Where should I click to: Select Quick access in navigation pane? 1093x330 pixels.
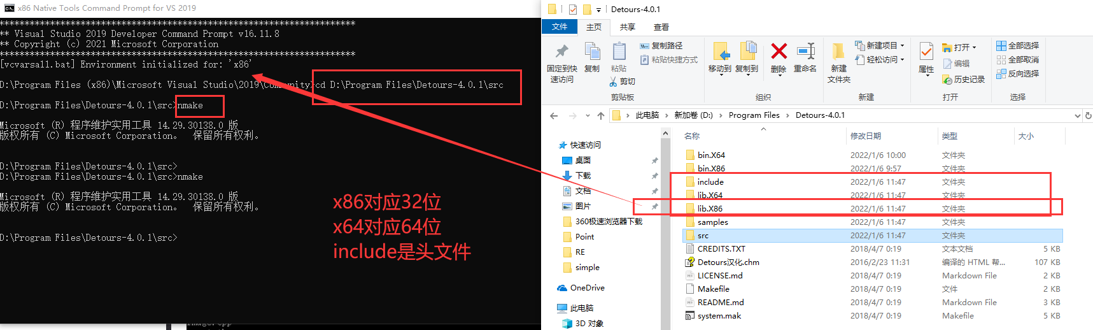(x=579, y=145)
